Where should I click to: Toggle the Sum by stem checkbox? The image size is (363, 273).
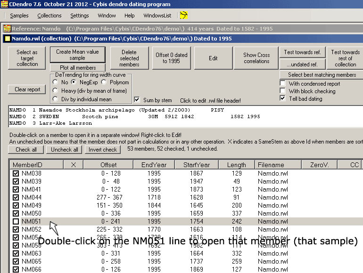pos(137,100)
